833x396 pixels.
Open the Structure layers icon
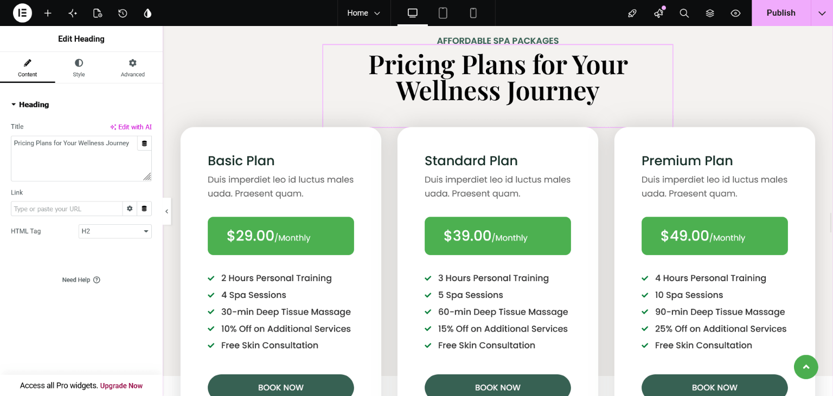click(710, 13)
